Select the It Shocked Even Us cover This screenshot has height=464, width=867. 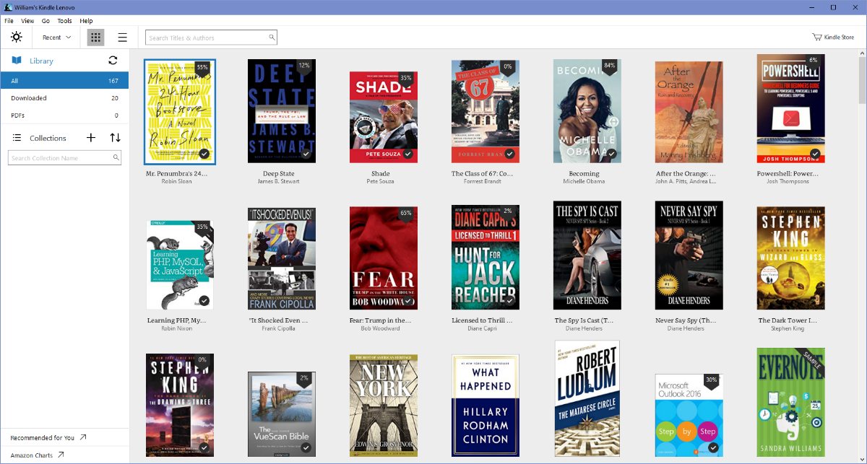282,259
